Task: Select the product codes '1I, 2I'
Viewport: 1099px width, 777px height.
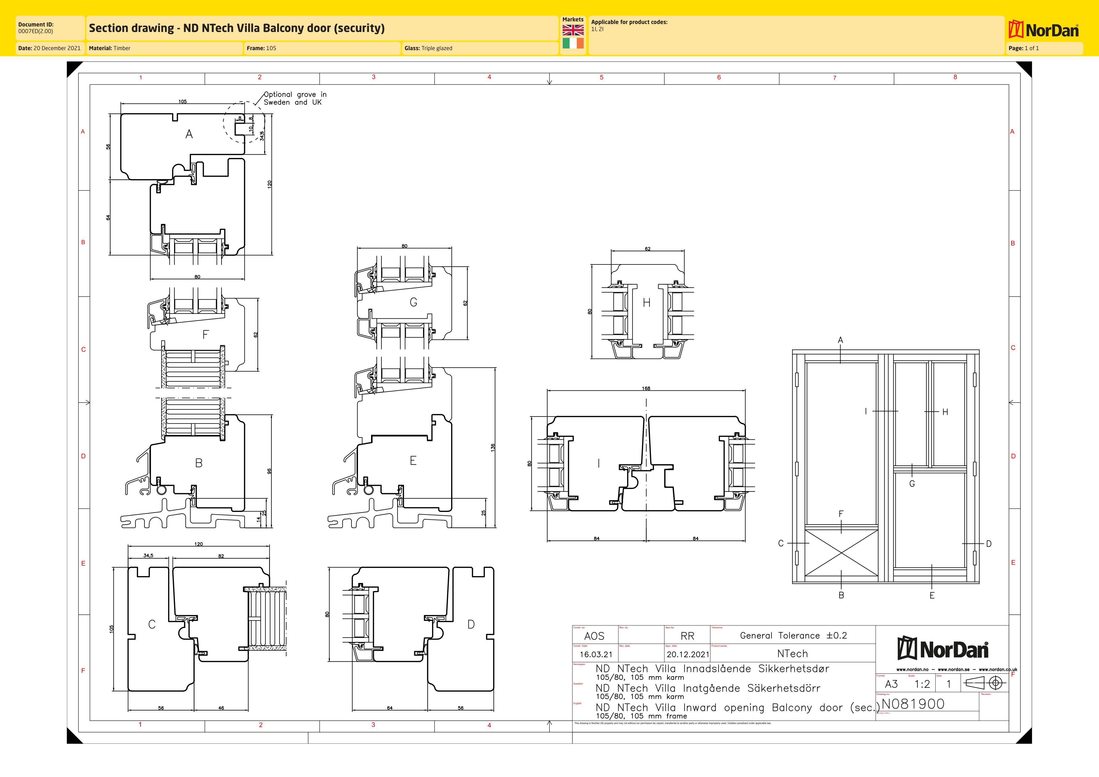Action: 597,29
